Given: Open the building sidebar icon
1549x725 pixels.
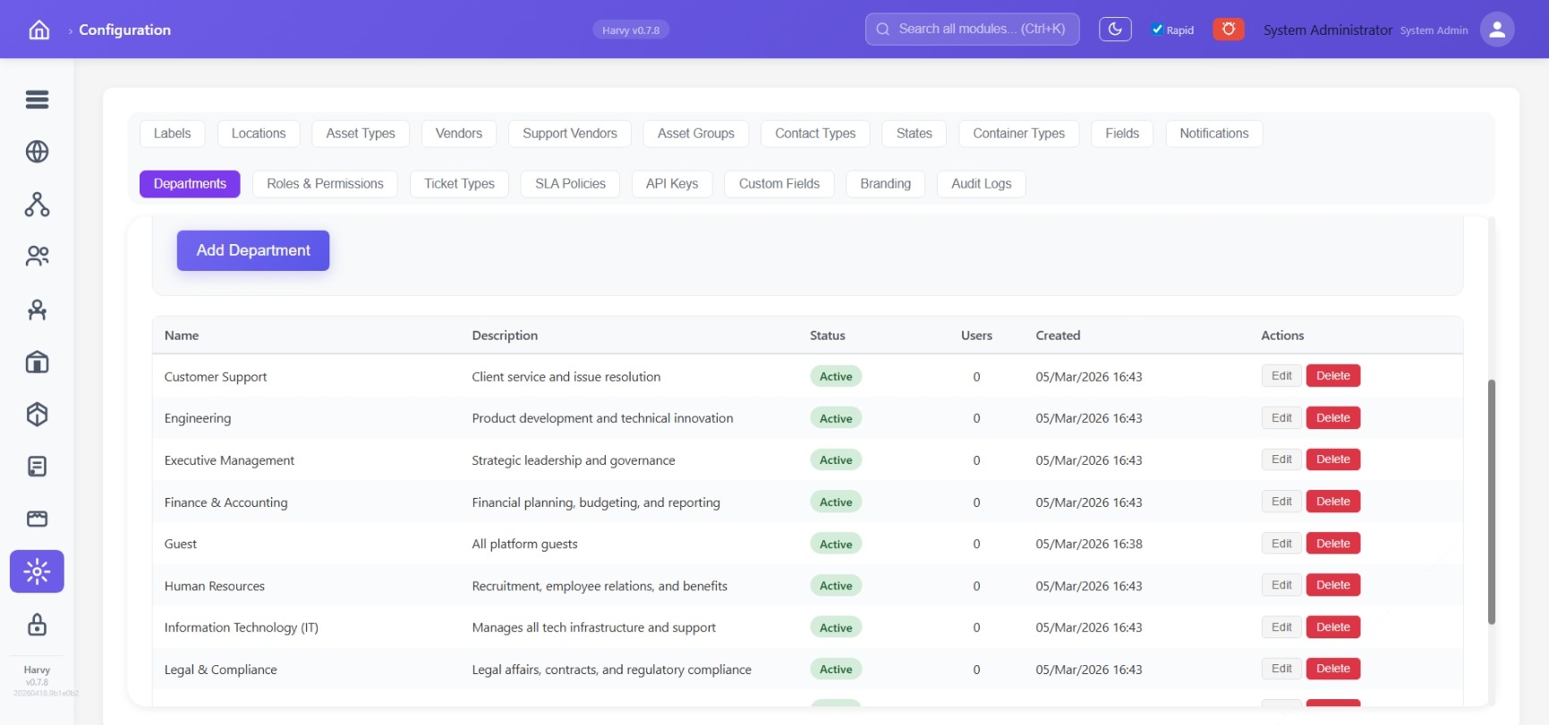Looking at the screenshot, I should (x=37, y=362).
